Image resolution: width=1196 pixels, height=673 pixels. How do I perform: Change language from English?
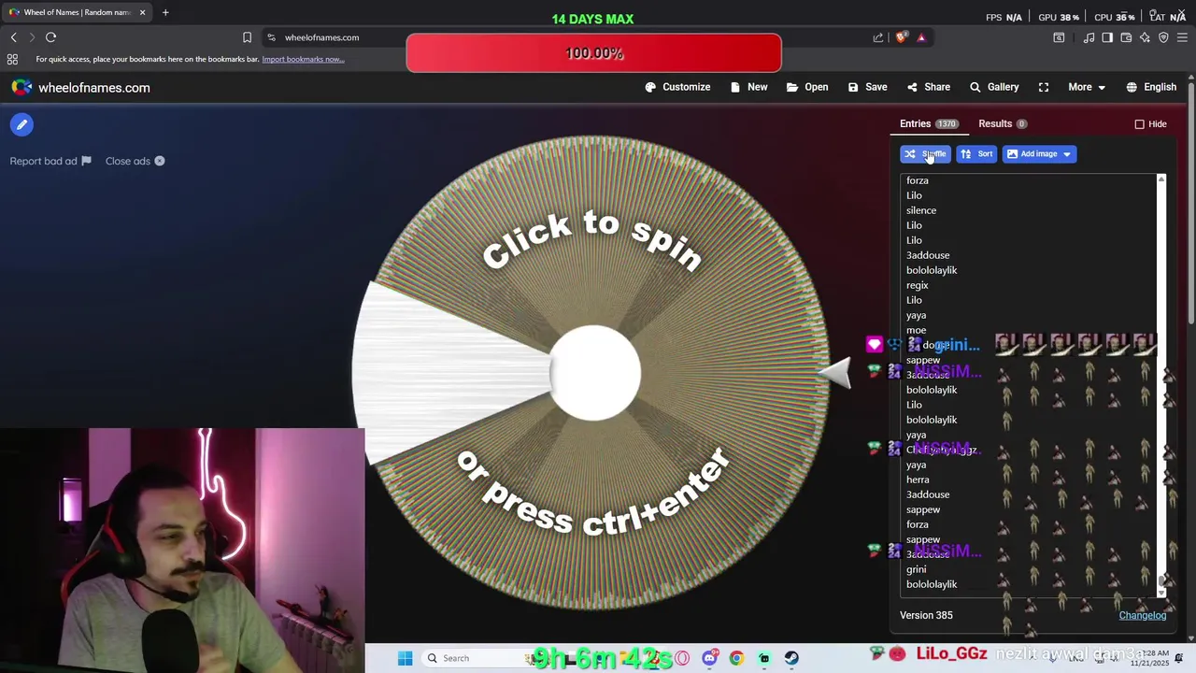(1151, 87)
